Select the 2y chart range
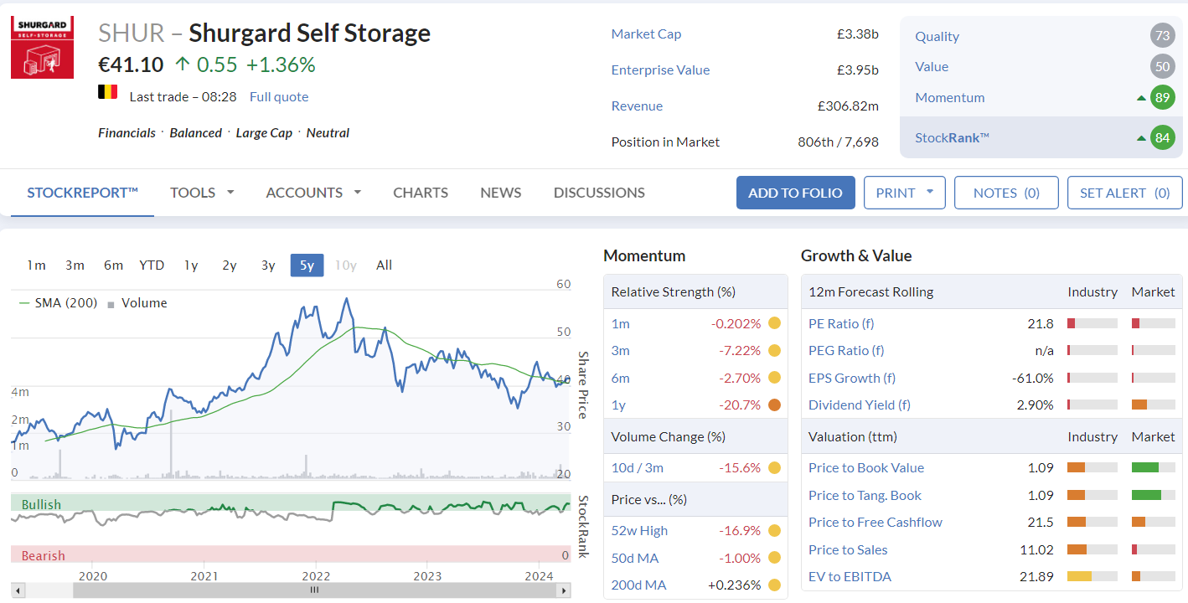This screenshot has width=1188, height=603. tap(230, 265)
